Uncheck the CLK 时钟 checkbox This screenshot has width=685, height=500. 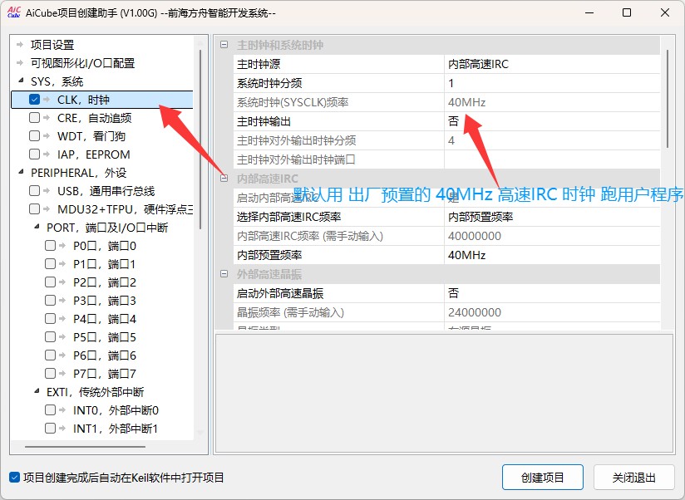coord(35,100)
